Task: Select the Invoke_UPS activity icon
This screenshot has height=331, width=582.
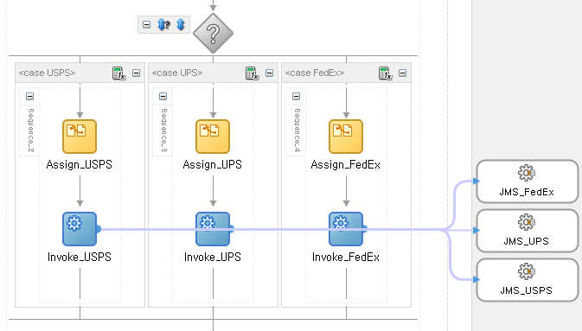Action: tap(213, 229)
